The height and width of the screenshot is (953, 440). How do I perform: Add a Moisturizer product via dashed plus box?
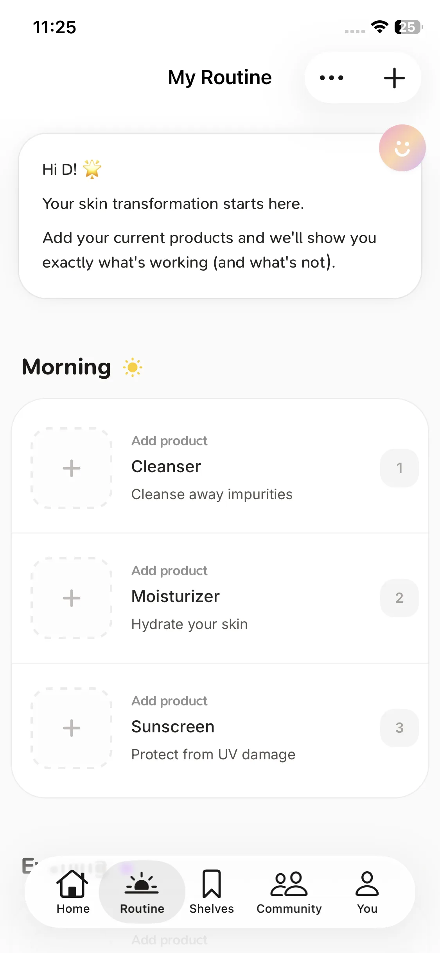point(72,598)
